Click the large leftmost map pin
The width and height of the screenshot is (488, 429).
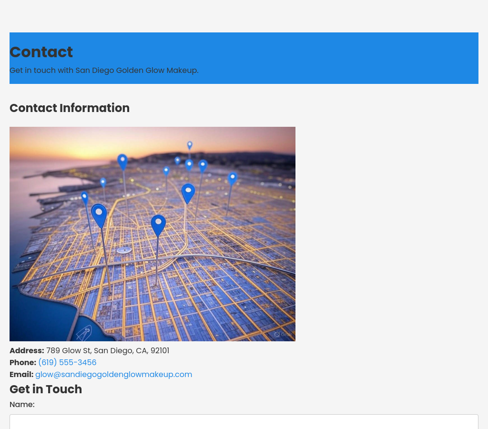(99, 214)
